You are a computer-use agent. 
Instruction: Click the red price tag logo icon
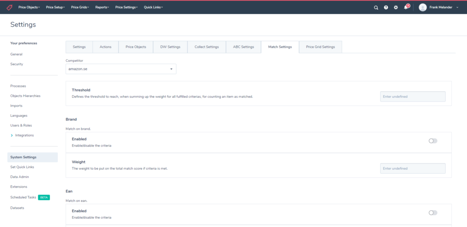tap(9, 7)
